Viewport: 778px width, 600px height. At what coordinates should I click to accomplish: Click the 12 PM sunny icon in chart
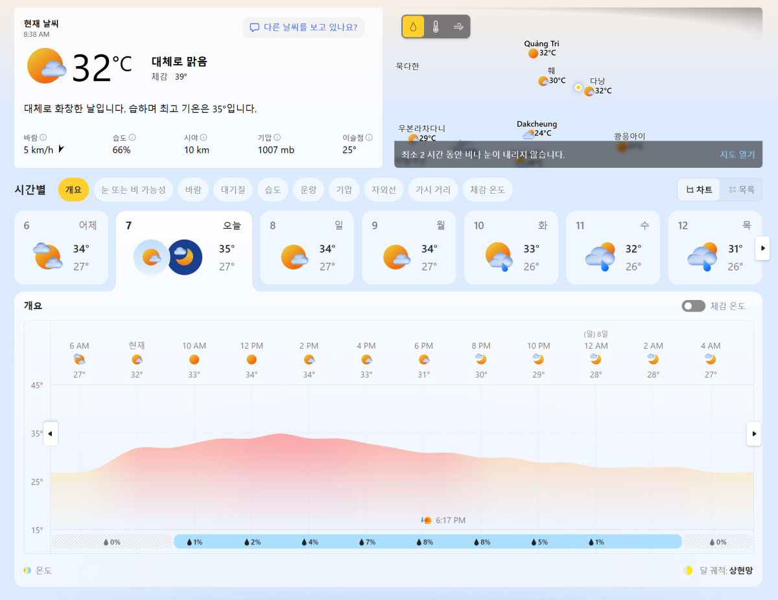coord(252,360)
